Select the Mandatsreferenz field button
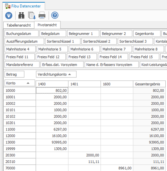The height and width of the screenshot is (171, 167). coord(22,65)
